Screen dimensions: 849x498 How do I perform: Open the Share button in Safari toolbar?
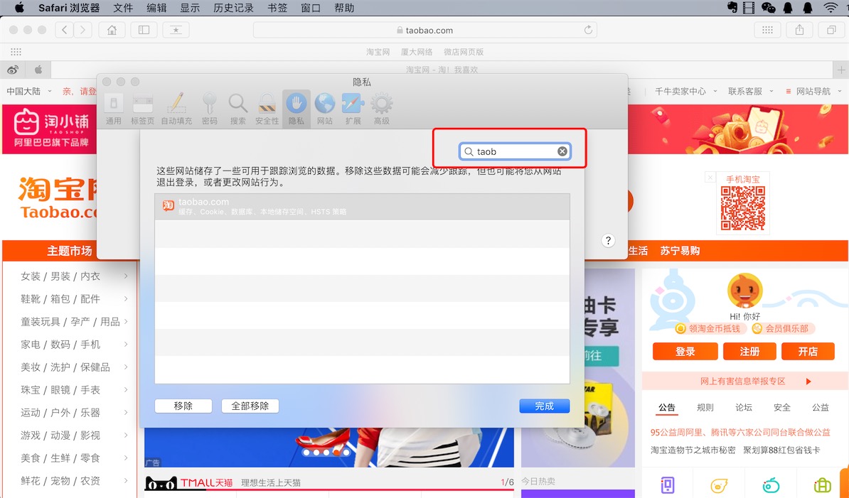pos(800,31)
